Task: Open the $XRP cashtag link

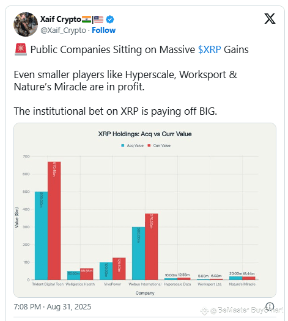Action: point(210,49)
